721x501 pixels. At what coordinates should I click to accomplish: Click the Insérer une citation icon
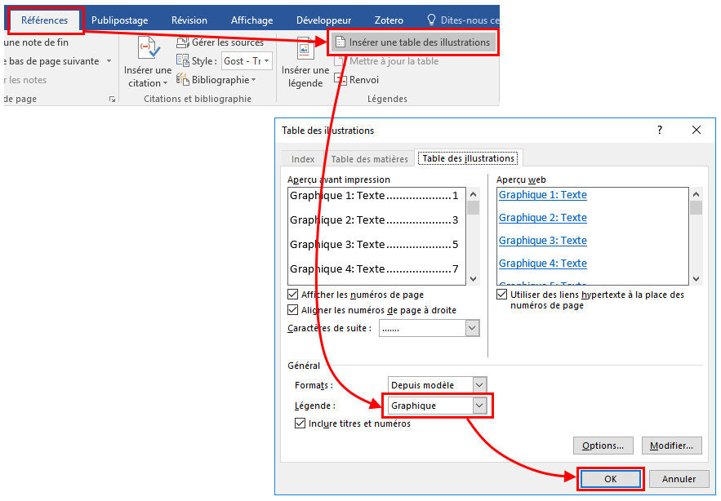[x=148, y=49]
